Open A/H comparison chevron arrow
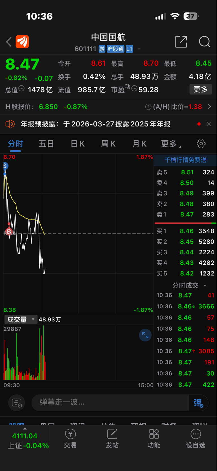217x471 pixels. (x=209, y=107)
